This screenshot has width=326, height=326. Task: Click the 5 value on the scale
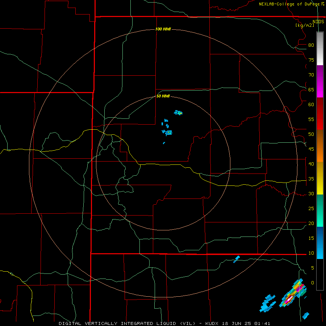coord(313,268)
